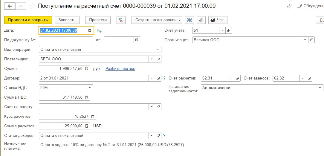Focus Сумма НДС value field
324x156 pixels.
[62, 97]
